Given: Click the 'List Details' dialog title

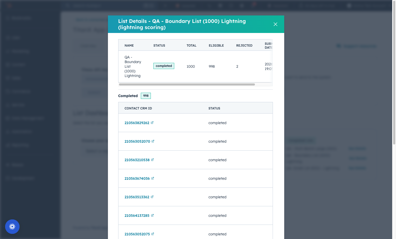Looking at the screenshot, I should pos(182,24).
